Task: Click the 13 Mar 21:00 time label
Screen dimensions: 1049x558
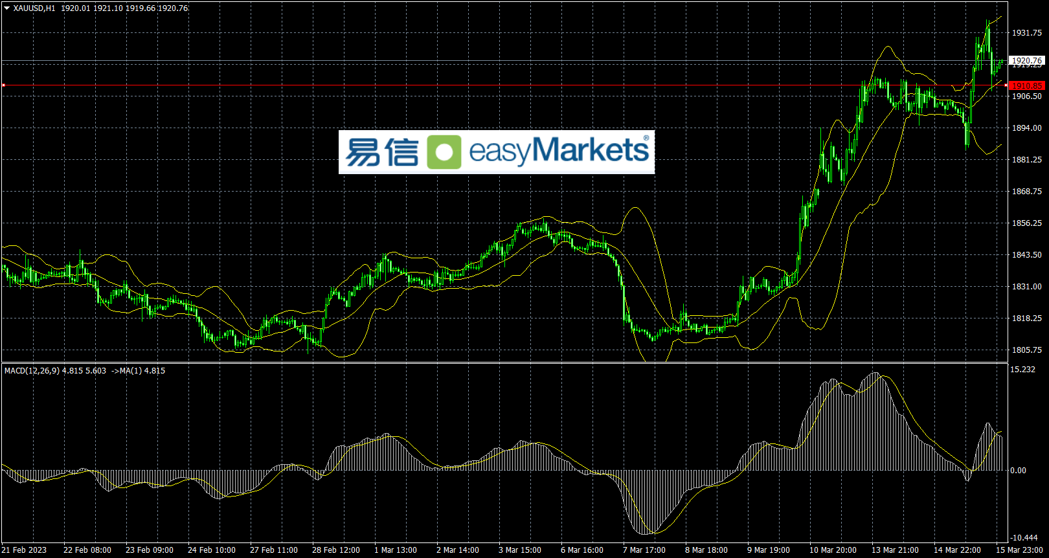Action: pos(896,550)
